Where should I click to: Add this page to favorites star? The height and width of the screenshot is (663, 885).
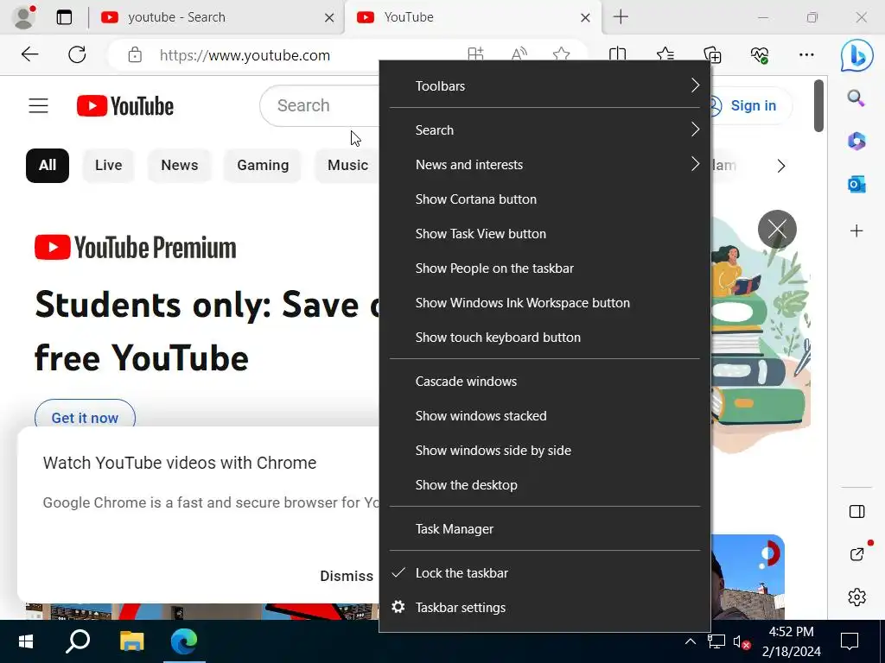pos(561,54)
